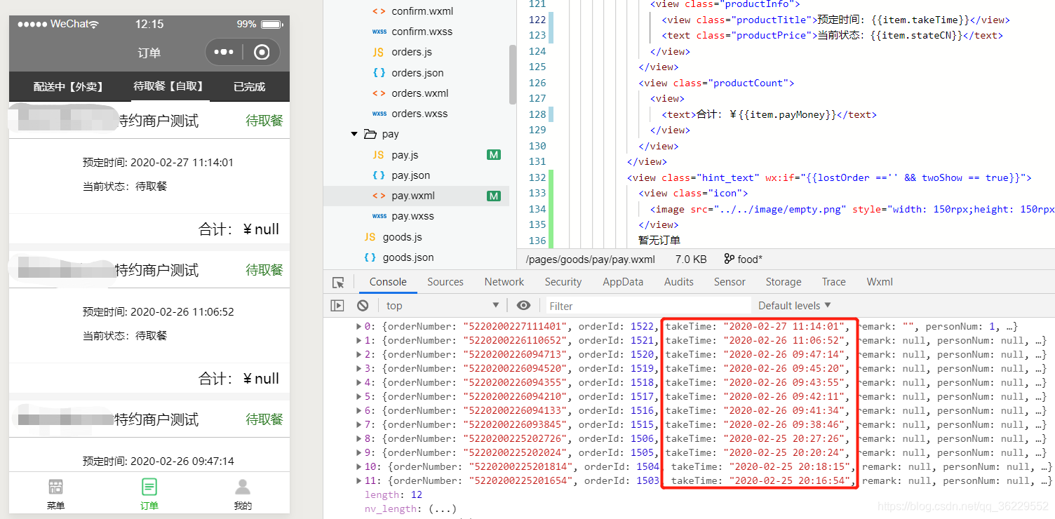Open the top frame context dropdown
1055x519 pixels.
coord(442,305)
